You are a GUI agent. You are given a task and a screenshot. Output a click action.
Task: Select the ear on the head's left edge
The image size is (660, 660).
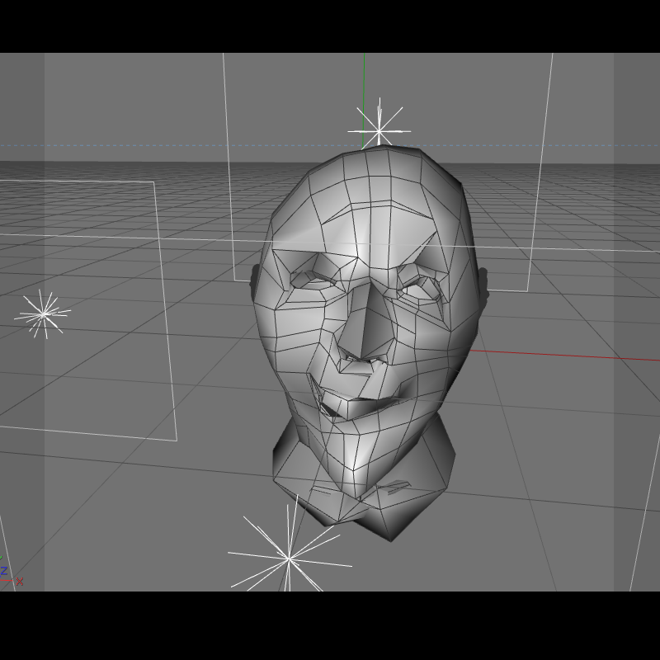[x=254, y=283]
